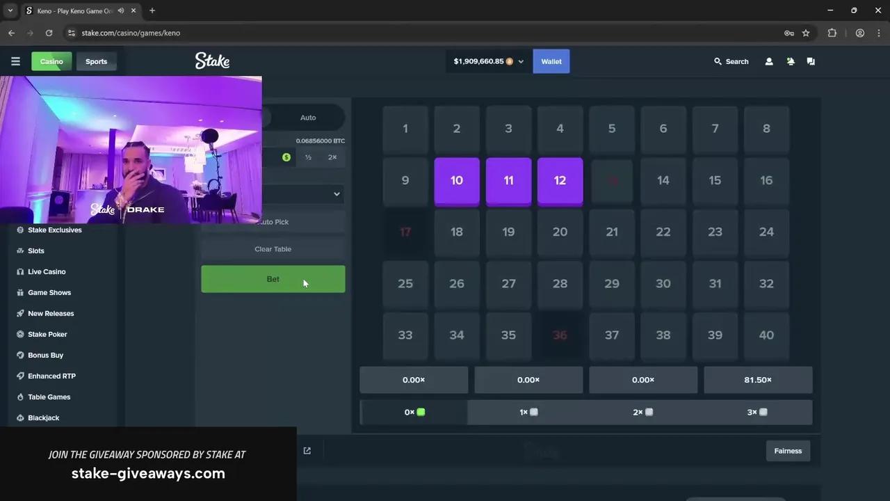The height and width of the screenshot is (501, 890).
Task: Select Keno number 19
Action: 508,232
